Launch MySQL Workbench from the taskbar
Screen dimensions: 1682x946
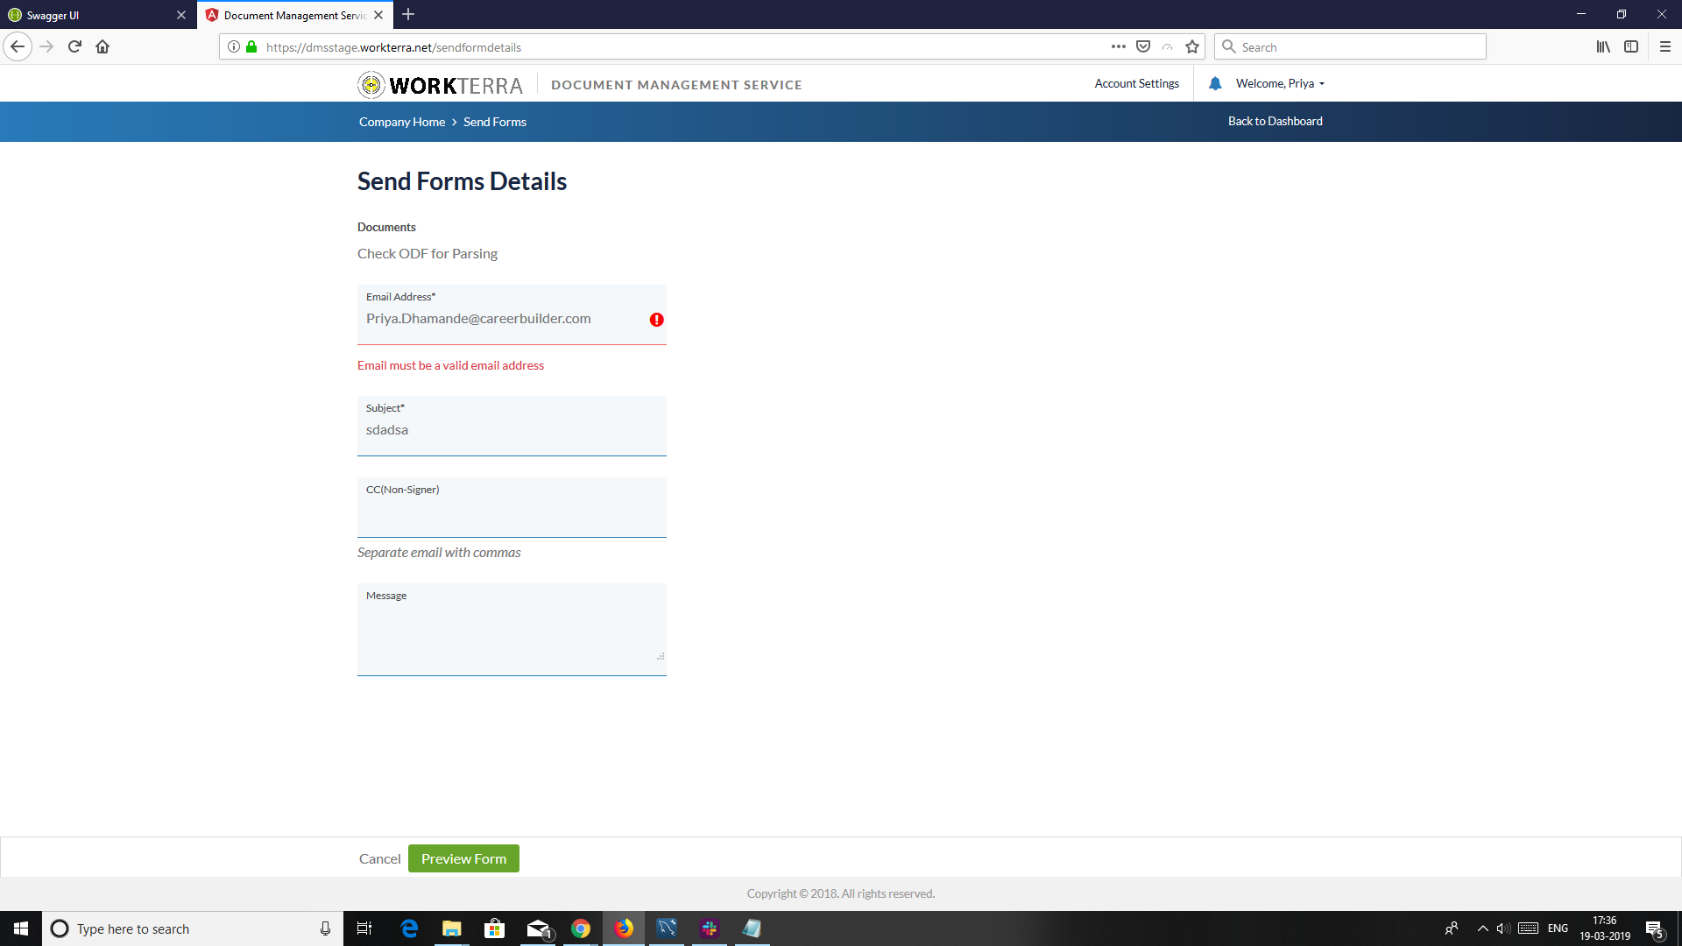click(x=667, y=928)
